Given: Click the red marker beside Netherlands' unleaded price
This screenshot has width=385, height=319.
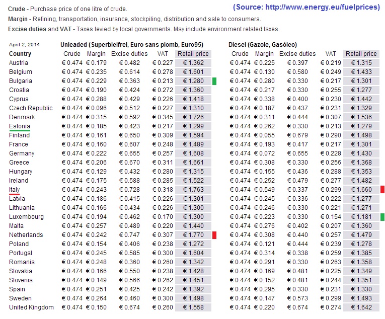Looking at the screenshot, I should click(214, 235).
